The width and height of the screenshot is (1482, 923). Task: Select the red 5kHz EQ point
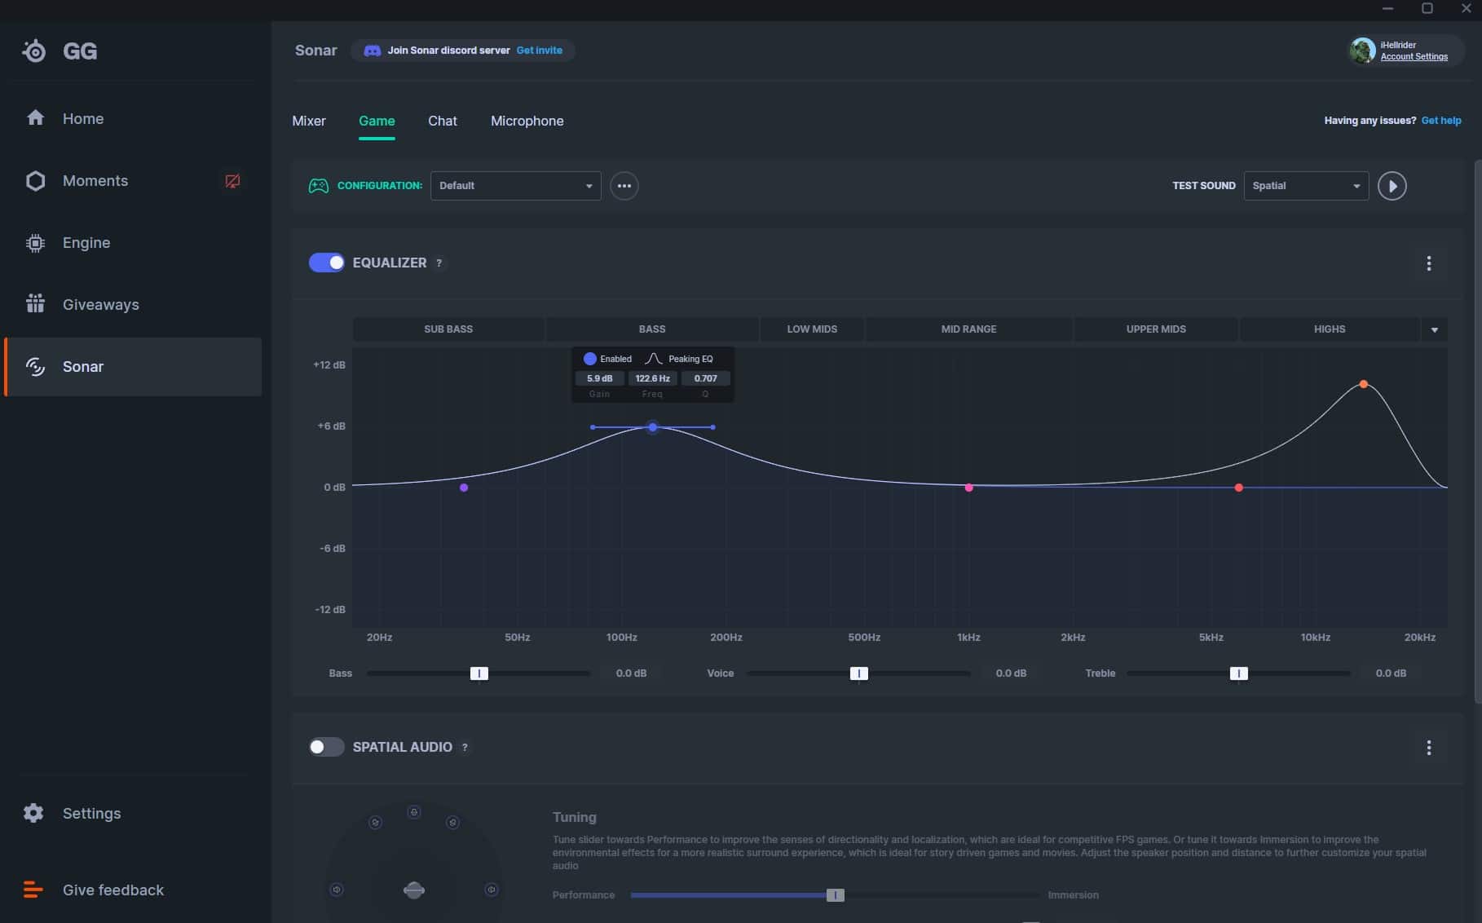point(1238,488)
